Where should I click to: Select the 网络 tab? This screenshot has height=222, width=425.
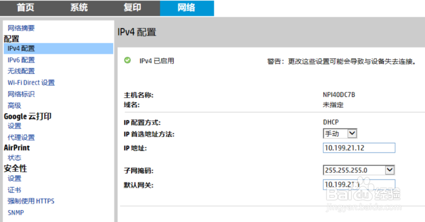pos(187,8)
